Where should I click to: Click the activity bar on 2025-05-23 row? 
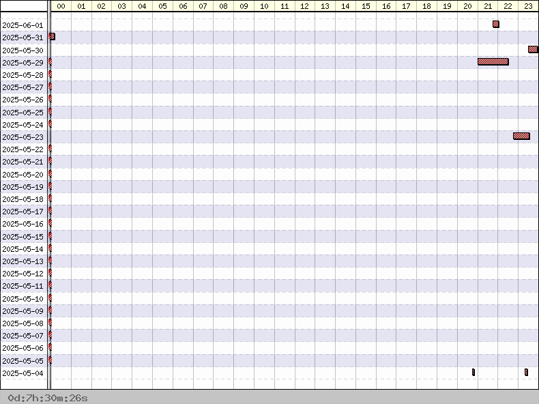[521, 136]
